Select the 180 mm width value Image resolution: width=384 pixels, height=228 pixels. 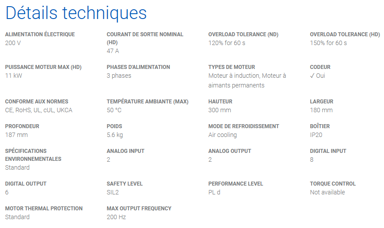click(321, 110)
